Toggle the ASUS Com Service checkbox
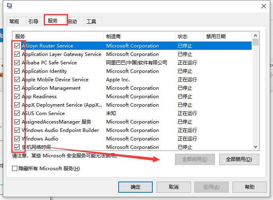The height and width of the screenshot is (200, 273). [x=17, y=113]
